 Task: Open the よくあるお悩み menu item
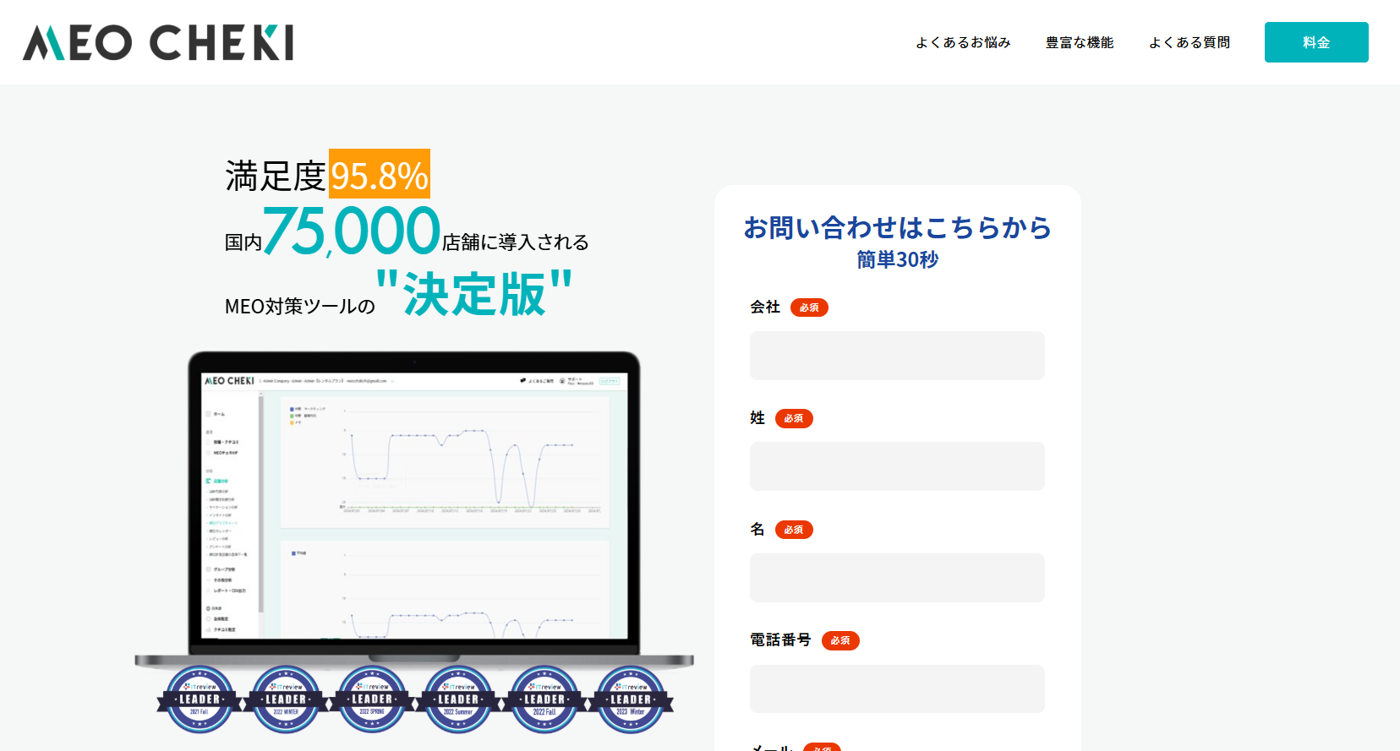pyautogui.click(x=963, y=42)
